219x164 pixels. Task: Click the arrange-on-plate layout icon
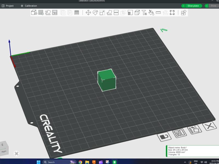point(179,133)
